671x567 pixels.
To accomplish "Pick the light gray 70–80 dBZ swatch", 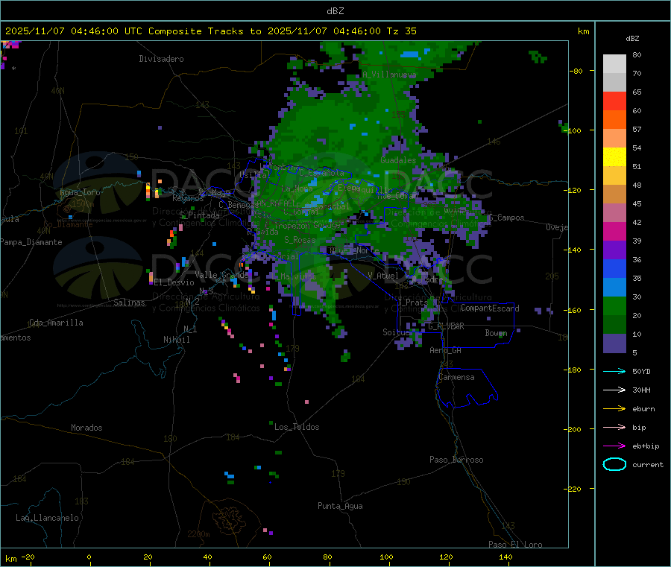I will click(x=614, y=64).
